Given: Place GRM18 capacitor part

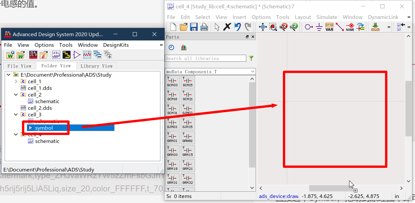Looking at the screenshot, I should click(x=172, y=165).
